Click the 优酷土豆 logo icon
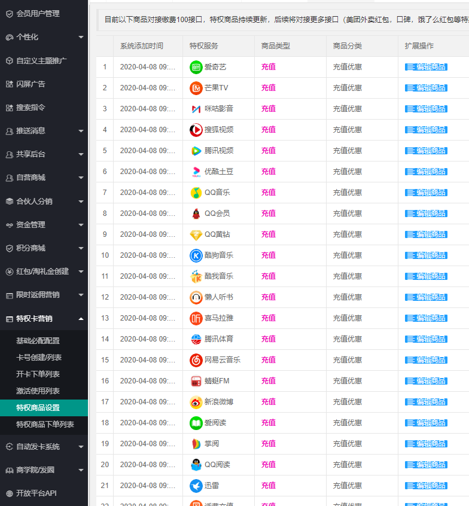Image resolution: width=469 pixels, height=506 pixels. [x=196, y=172]
